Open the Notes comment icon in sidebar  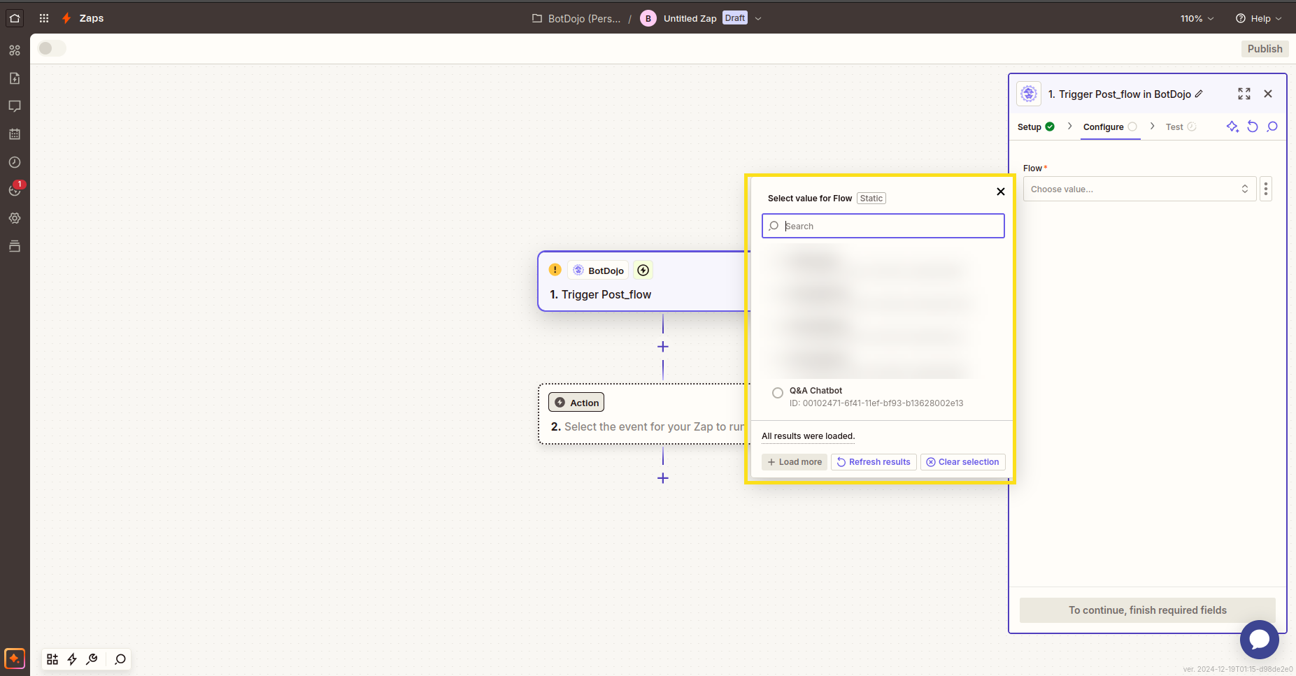pos(15,106)
